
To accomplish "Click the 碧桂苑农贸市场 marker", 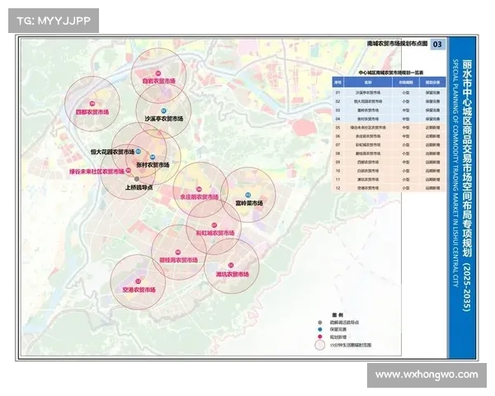I will coord(178,252).
